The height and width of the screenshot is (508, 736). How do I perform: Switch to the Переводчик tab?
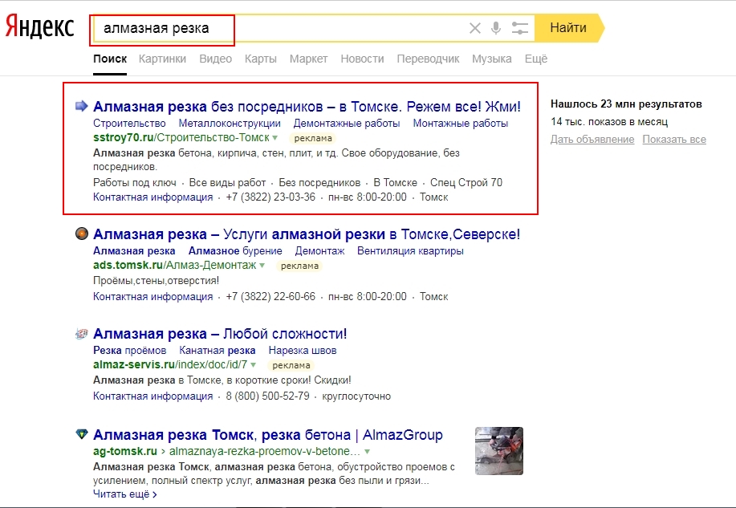click(x=428, y=59)
